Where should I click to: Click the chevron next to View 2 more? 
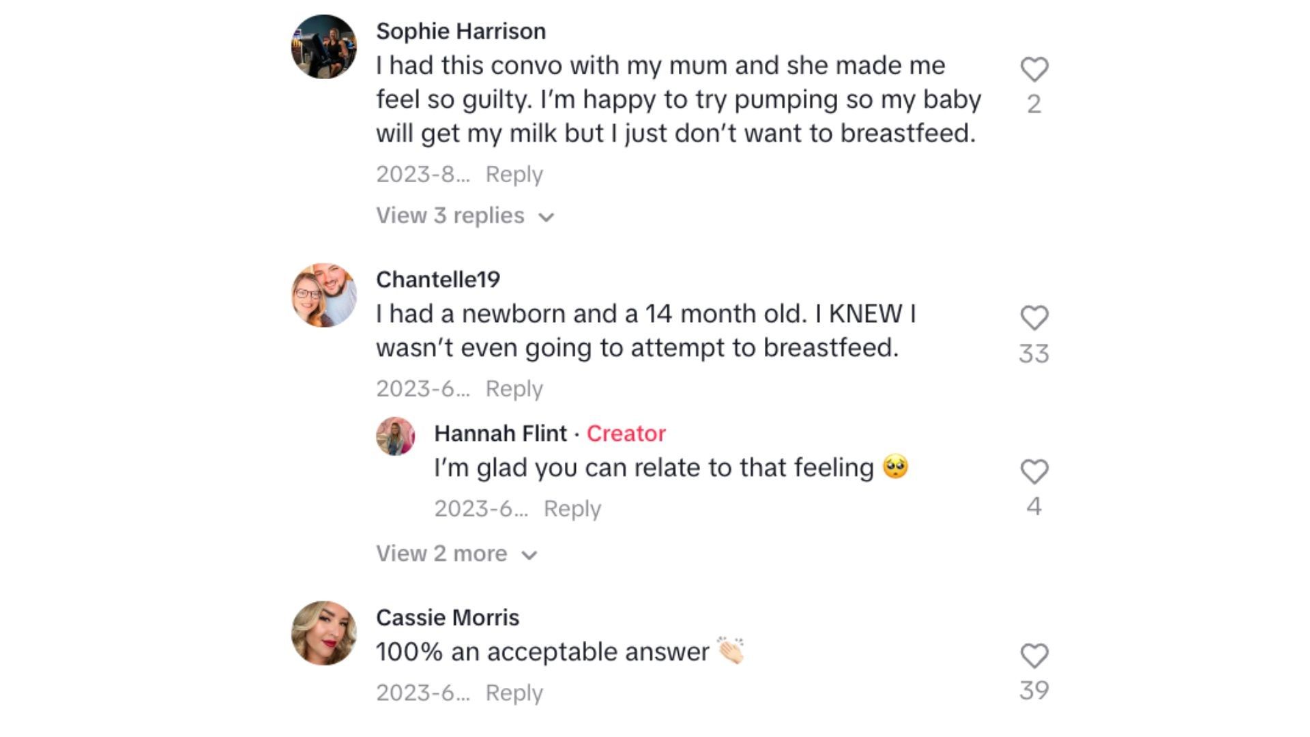click(529, 555)
